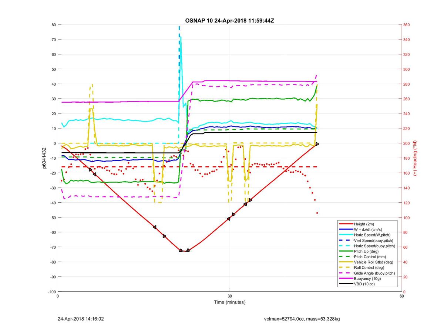This screenshot has height=328, width=444.
Task: Click the solid magenta line sample beside Buoyancy (10g)
Action: tap(346, 279)
